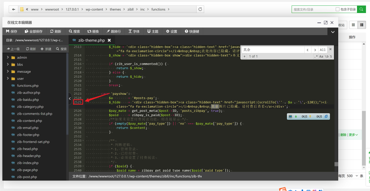Open the 替换 (replace) tool
This screenshot has height=191, width=370.
pos(92,31)
